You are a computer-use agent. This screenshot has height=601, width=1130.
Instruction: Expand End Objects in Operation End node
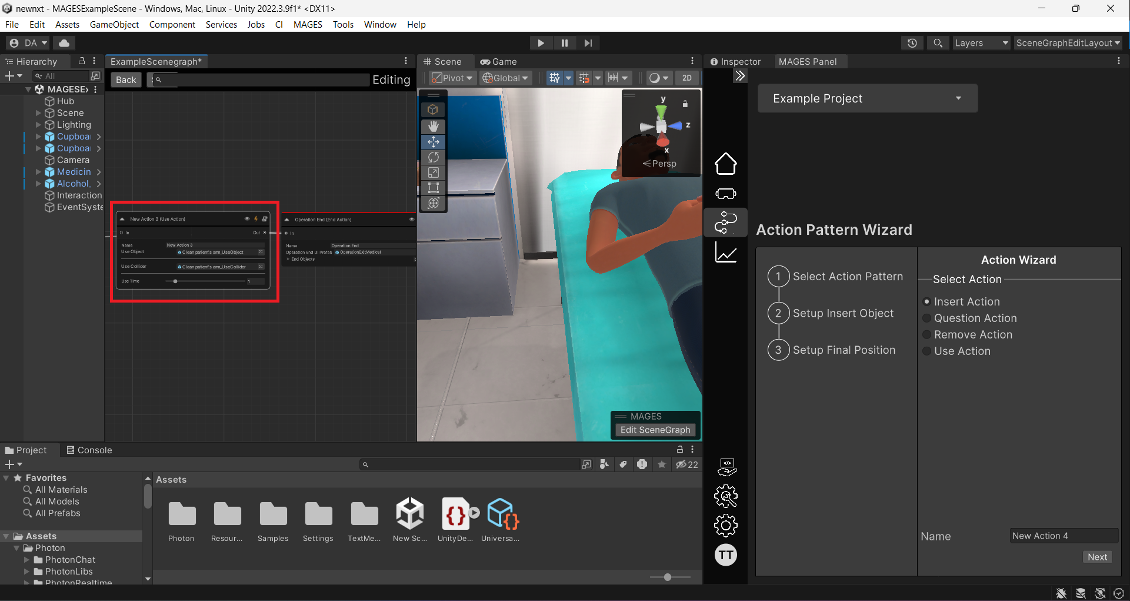(x=288, y=259)
